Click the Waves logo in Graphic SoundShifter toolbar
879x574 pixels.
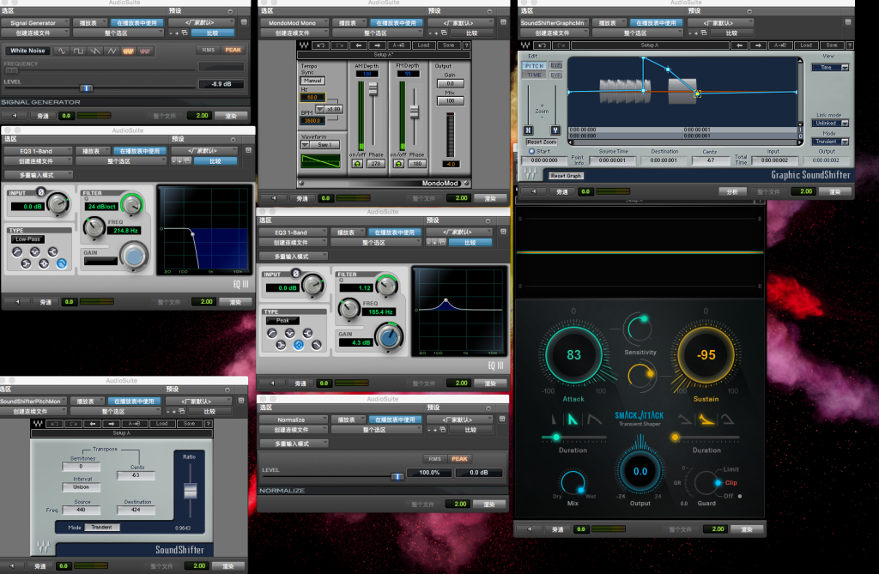[525, 45]
